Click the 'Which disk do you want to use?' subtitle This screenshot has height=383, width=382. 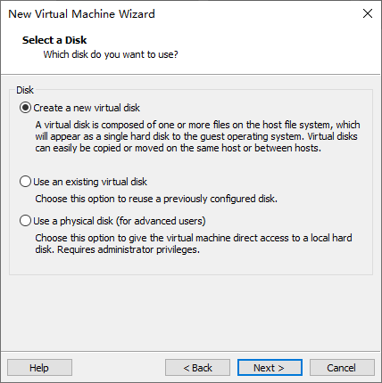click(x=111, y=54)
